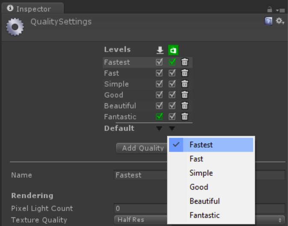The image size is (288, 226).
Task: Click the Pixel Light Count label
Action: [42, 208]
